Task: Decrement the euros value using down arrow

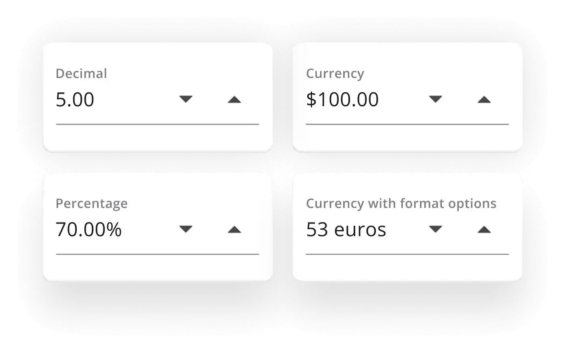Action: coord(436,229)
